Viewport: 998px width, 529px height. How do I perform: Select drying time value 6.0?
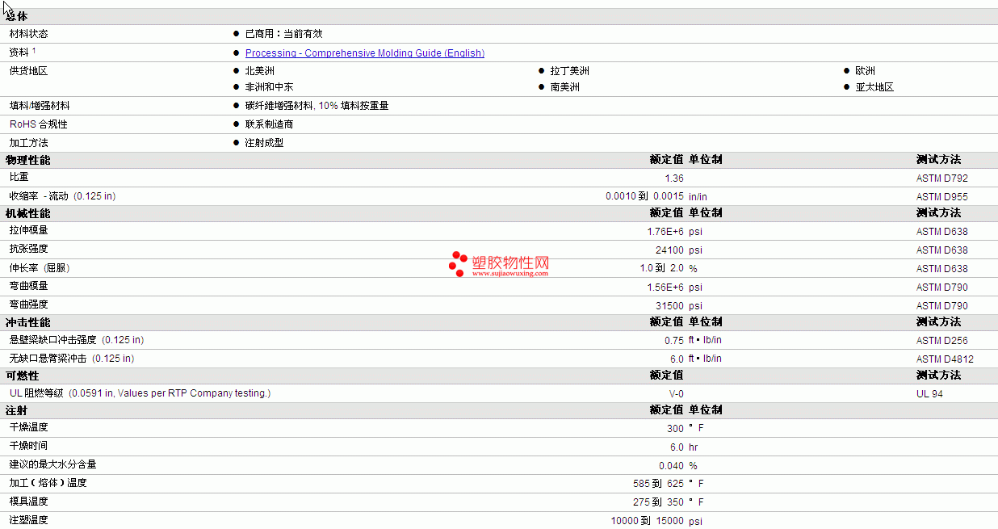(677, 447)
